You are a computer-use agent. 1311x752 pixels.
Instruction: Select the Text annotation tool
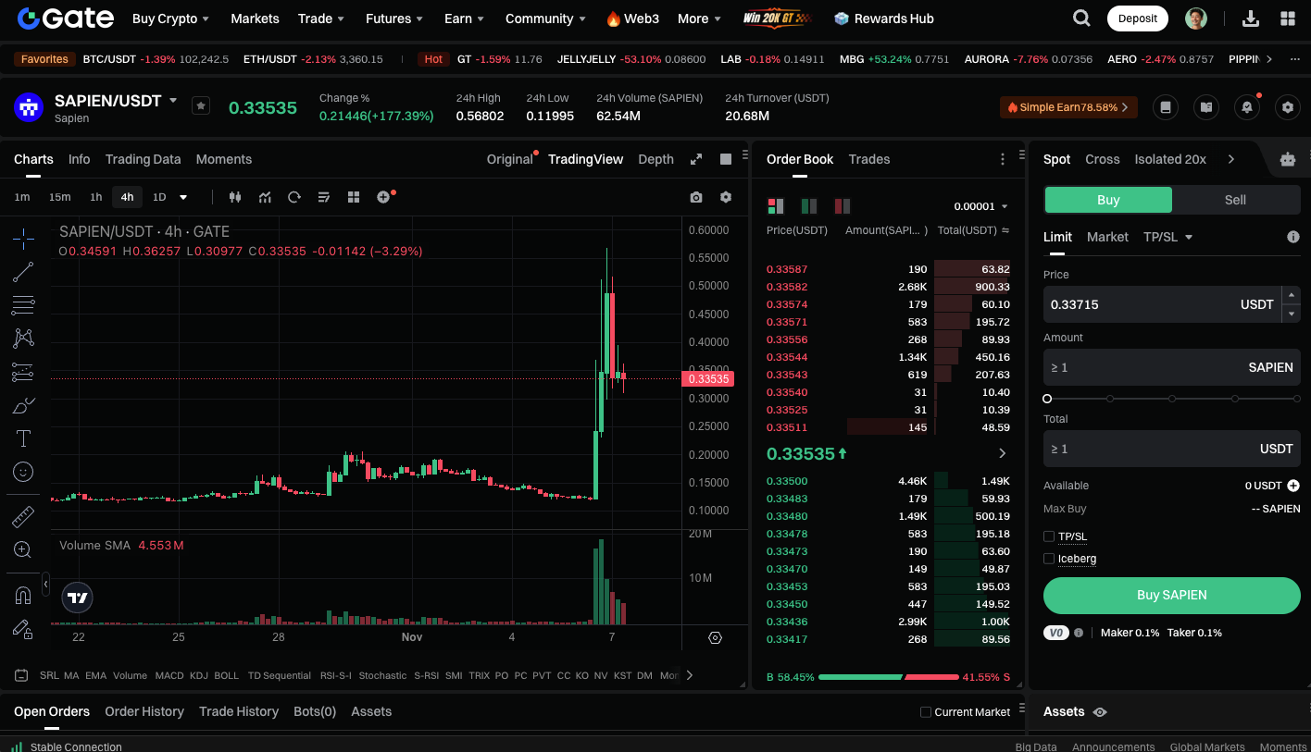click(x=23, y=438)
